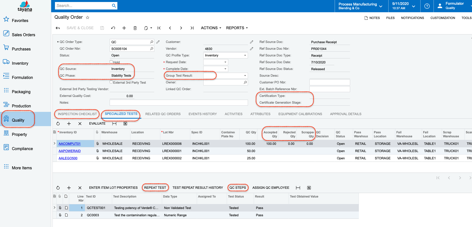
Task: Add Quality Order to favorites star
Action: pyautogui.click(x=88, y=17)
